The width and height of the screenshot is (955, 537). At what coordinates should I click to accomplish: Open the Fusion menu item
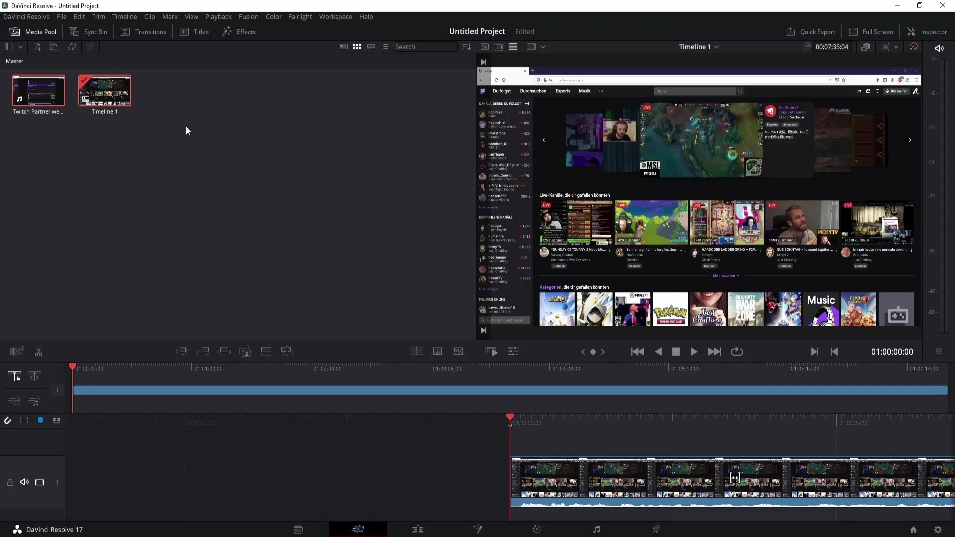click(x=248, y=16)
